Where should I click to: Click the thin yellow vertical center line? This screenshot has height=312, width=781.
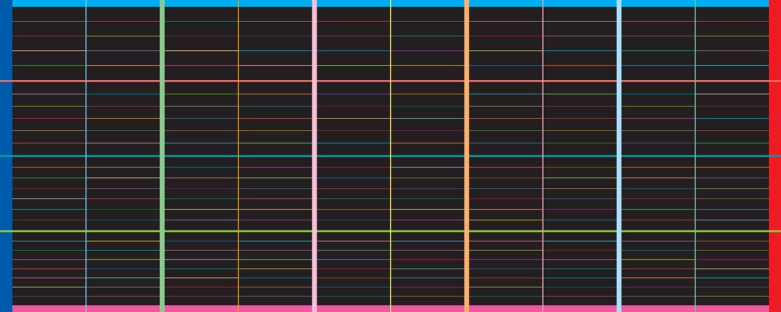point(390,121)
